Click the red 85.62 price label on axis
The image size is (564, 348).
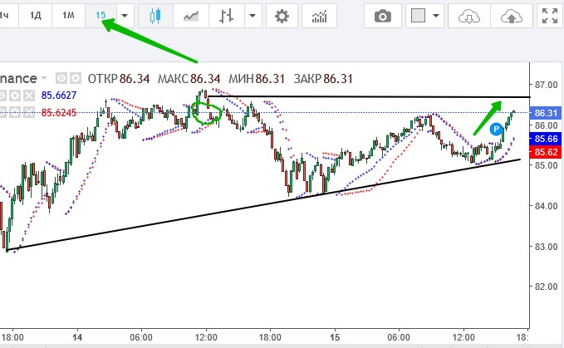click(x=547, y=152)
